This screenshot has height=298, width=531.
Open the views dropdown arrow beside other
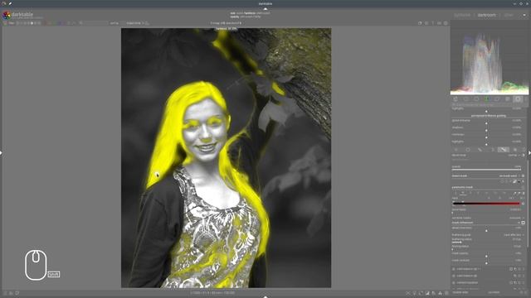point(524,15)
